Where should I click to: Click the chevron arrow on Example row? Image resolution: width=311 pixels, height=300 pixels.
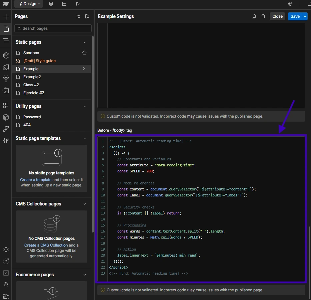pos(84,69)
